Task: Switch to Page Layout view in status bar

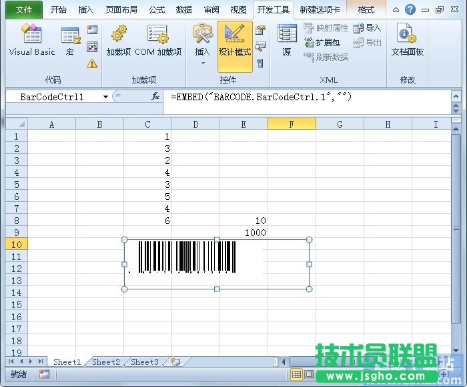Action: click(309, 374)
